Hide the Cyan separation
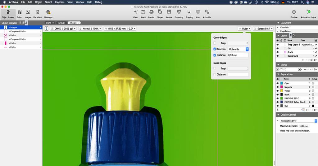Viewport: 318px width, 166px height. tap(278, 83)
